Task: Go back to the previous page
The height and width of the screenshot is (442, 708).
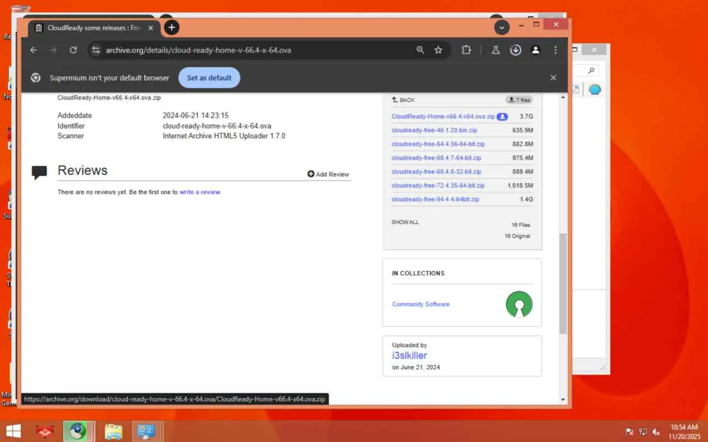Action: pyautogui.click(x=34, y=50)
